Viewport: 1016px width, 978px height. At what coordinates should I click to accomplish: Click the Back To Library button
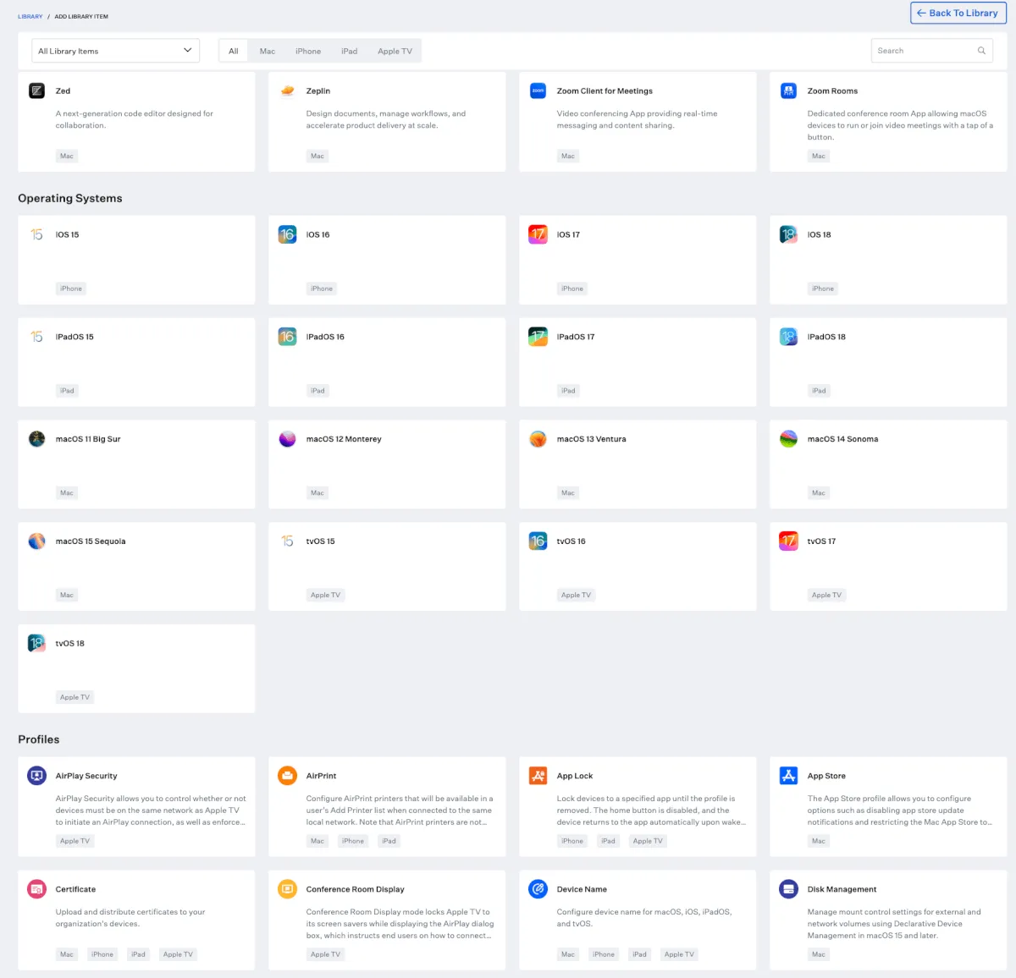click(958, 14)
